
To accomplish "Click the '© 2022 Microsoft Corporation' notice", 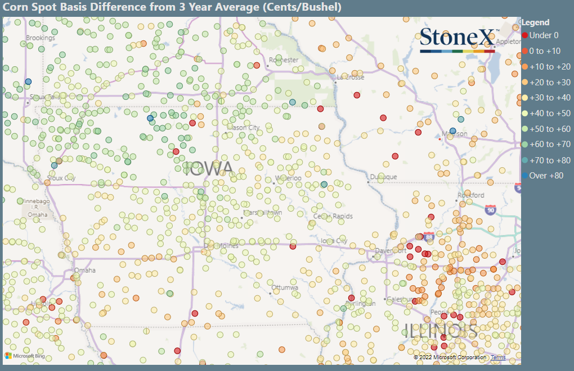I will click(x=450, y=358).
